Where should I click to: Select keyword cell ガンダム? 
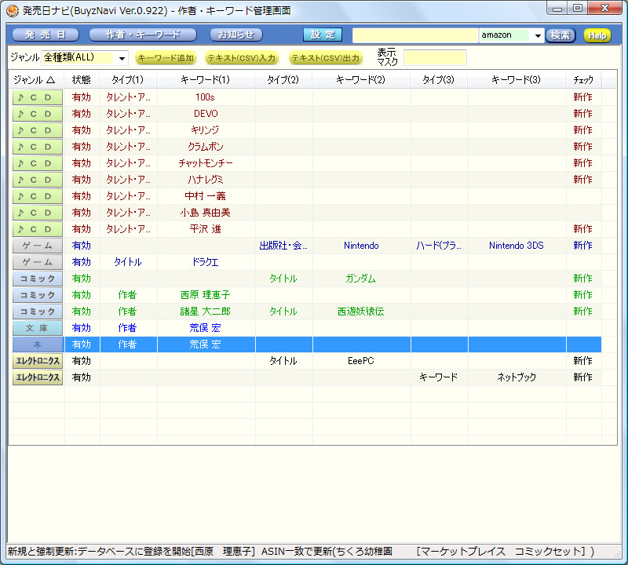coord(361,279)
